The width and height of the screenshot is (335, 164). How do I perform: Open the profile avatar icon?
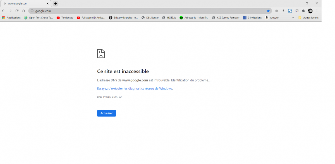point(310,11)
